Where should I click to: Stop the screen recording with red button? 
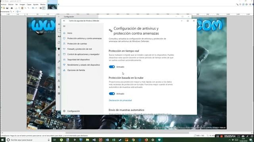click(x=221, y=136)
